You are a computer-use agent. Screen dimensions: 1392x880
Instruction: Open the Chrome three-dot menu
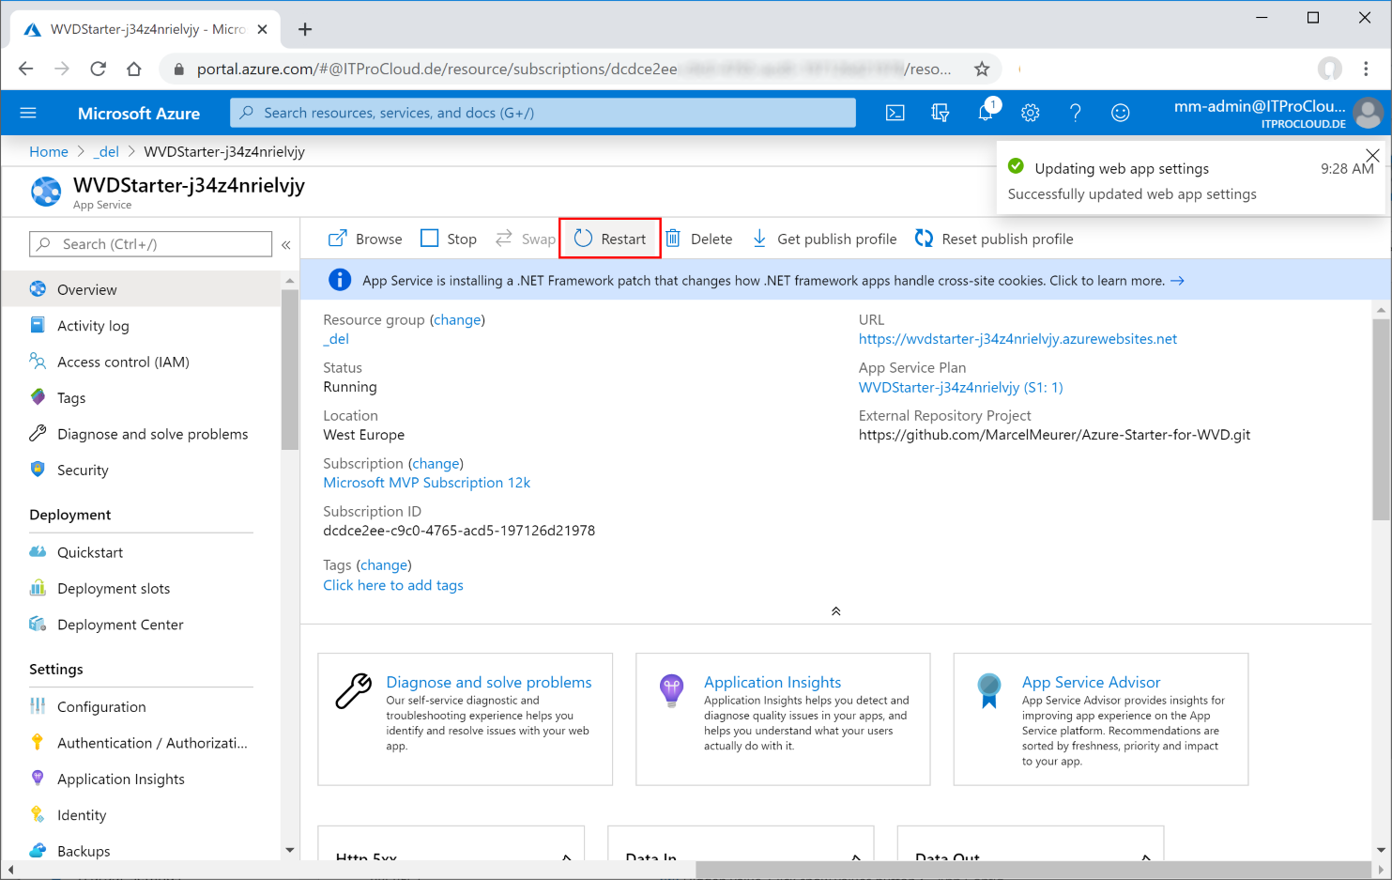pyautogui.click(x=1367, y=69)
